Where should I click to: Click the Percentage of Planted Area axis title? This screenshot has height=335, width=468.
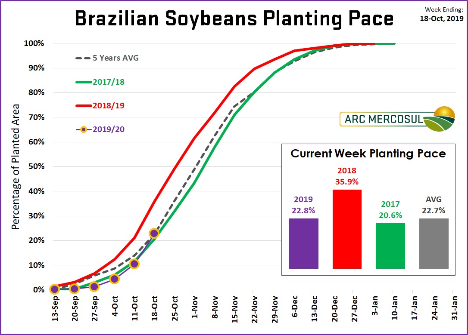tap(16, 166)
